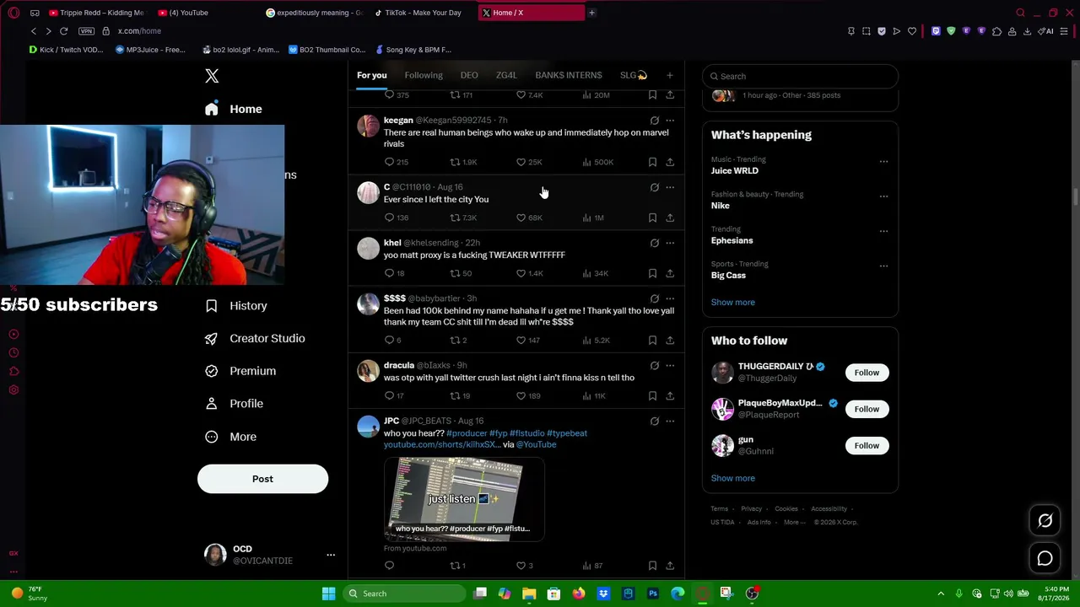1080x607 pixels.
Task: Like keegan's marvel rivals post
Action: pos(521,162)
